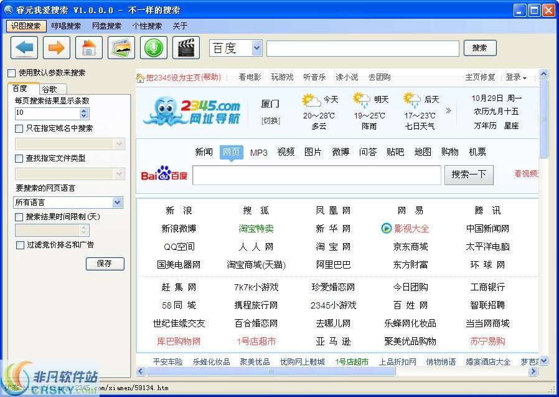Open the 关于 menu

tap(180, 26)
